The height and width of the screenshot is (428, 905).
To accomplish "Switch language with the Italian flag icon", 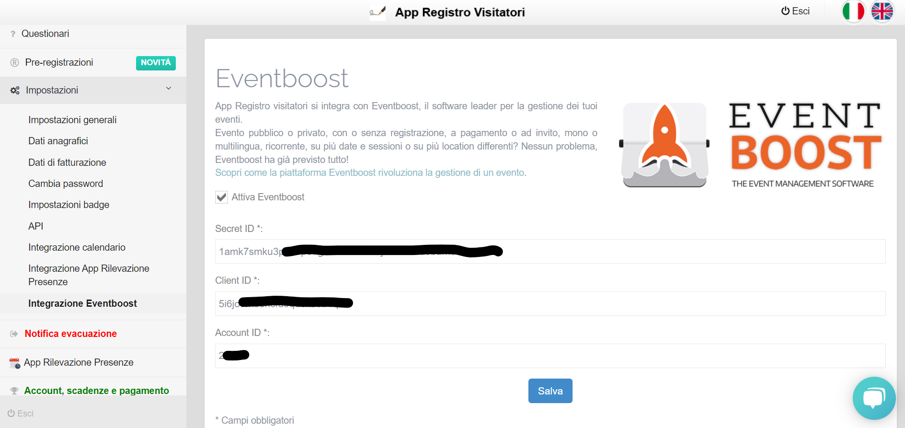I will point(853,12).
